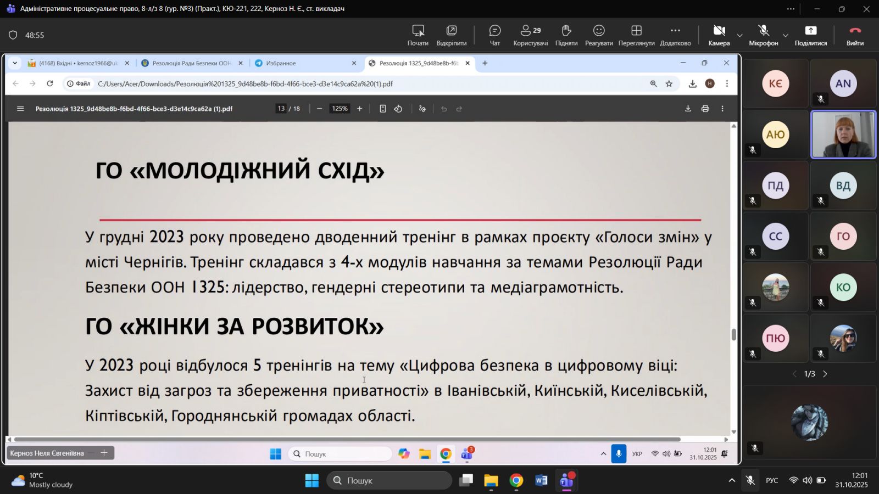Image resolution: width=879 pixels, height=494 pixels.
Task: Share screen with Поділитися icon
Action: [810, 35]
